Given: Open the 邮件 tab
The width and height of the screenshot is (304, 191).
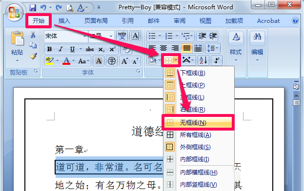Looking at the screenshot, I should (x=154, y=20).
